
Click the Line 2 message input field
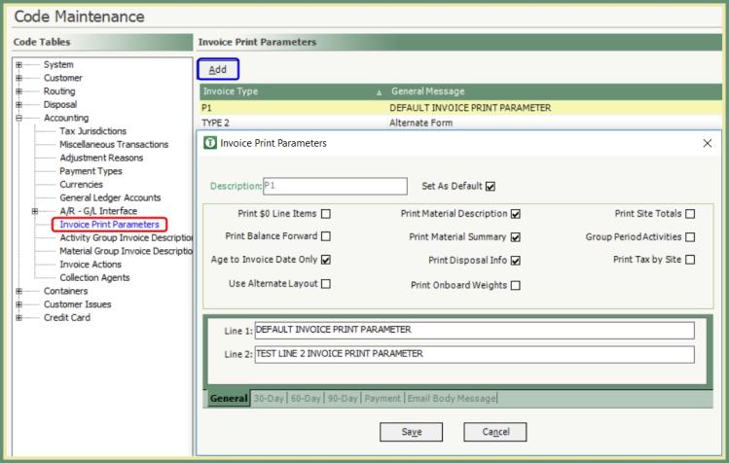[474, 354]
